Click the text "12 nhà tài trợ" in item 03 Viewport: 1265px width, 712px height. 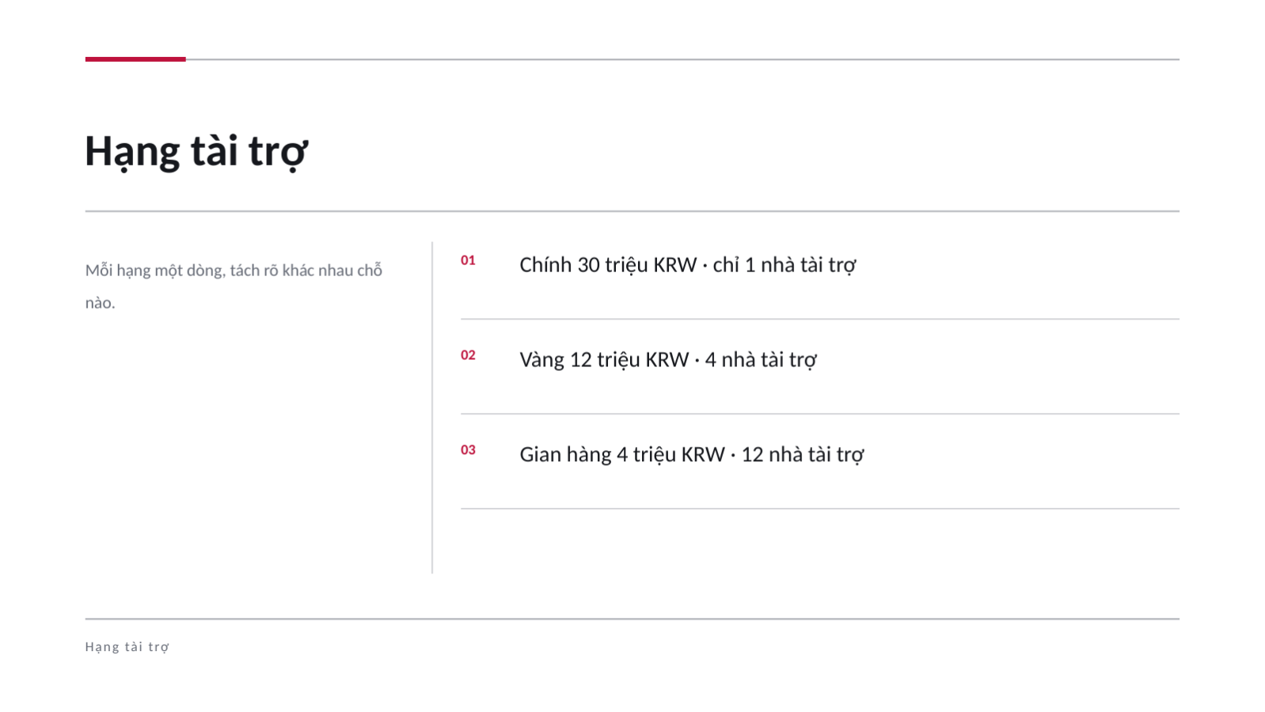pyautogui.click(x=802, y=455)
